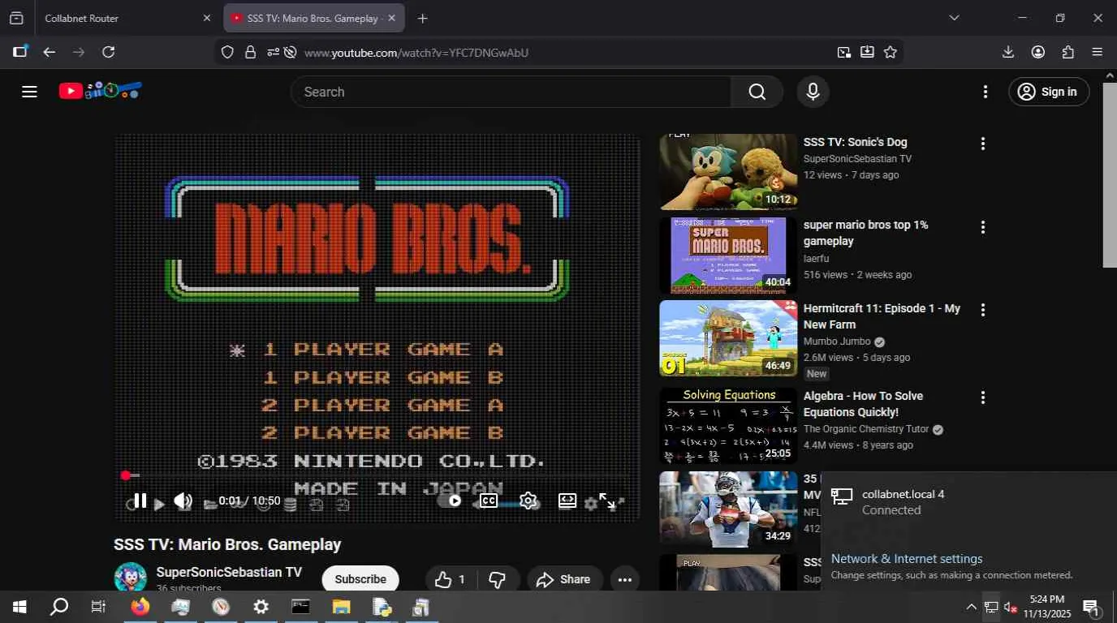
Task: Open YouTube settings three-dot menu
Action: pos(985,92)
